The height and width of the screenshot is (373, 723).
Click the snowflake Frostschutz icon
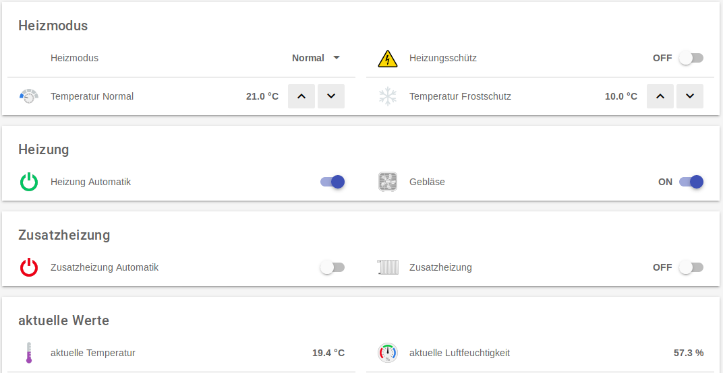pos(388,96)
